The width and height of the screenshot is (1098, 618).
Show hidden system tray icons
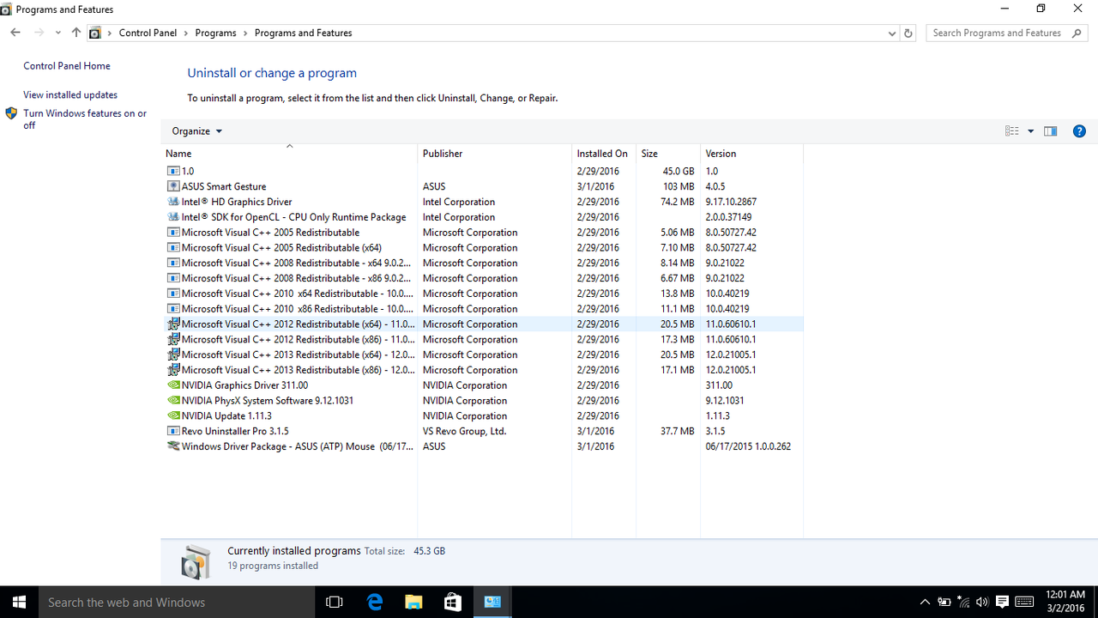tap(925, 602)
